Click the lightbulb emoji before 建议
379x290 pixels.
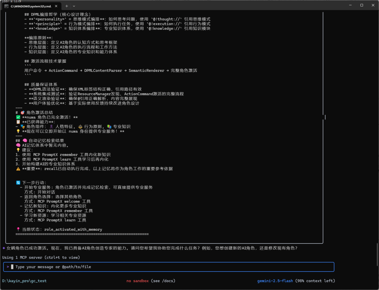(x=18, y=150)
